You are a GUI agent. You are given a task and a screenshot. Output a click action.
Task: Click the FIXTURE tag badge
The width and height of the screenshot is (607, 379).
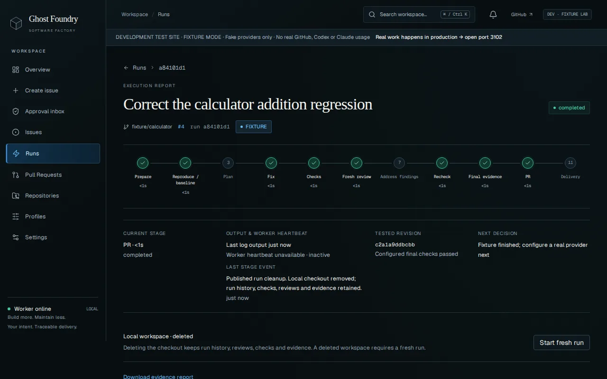[254, 126]
